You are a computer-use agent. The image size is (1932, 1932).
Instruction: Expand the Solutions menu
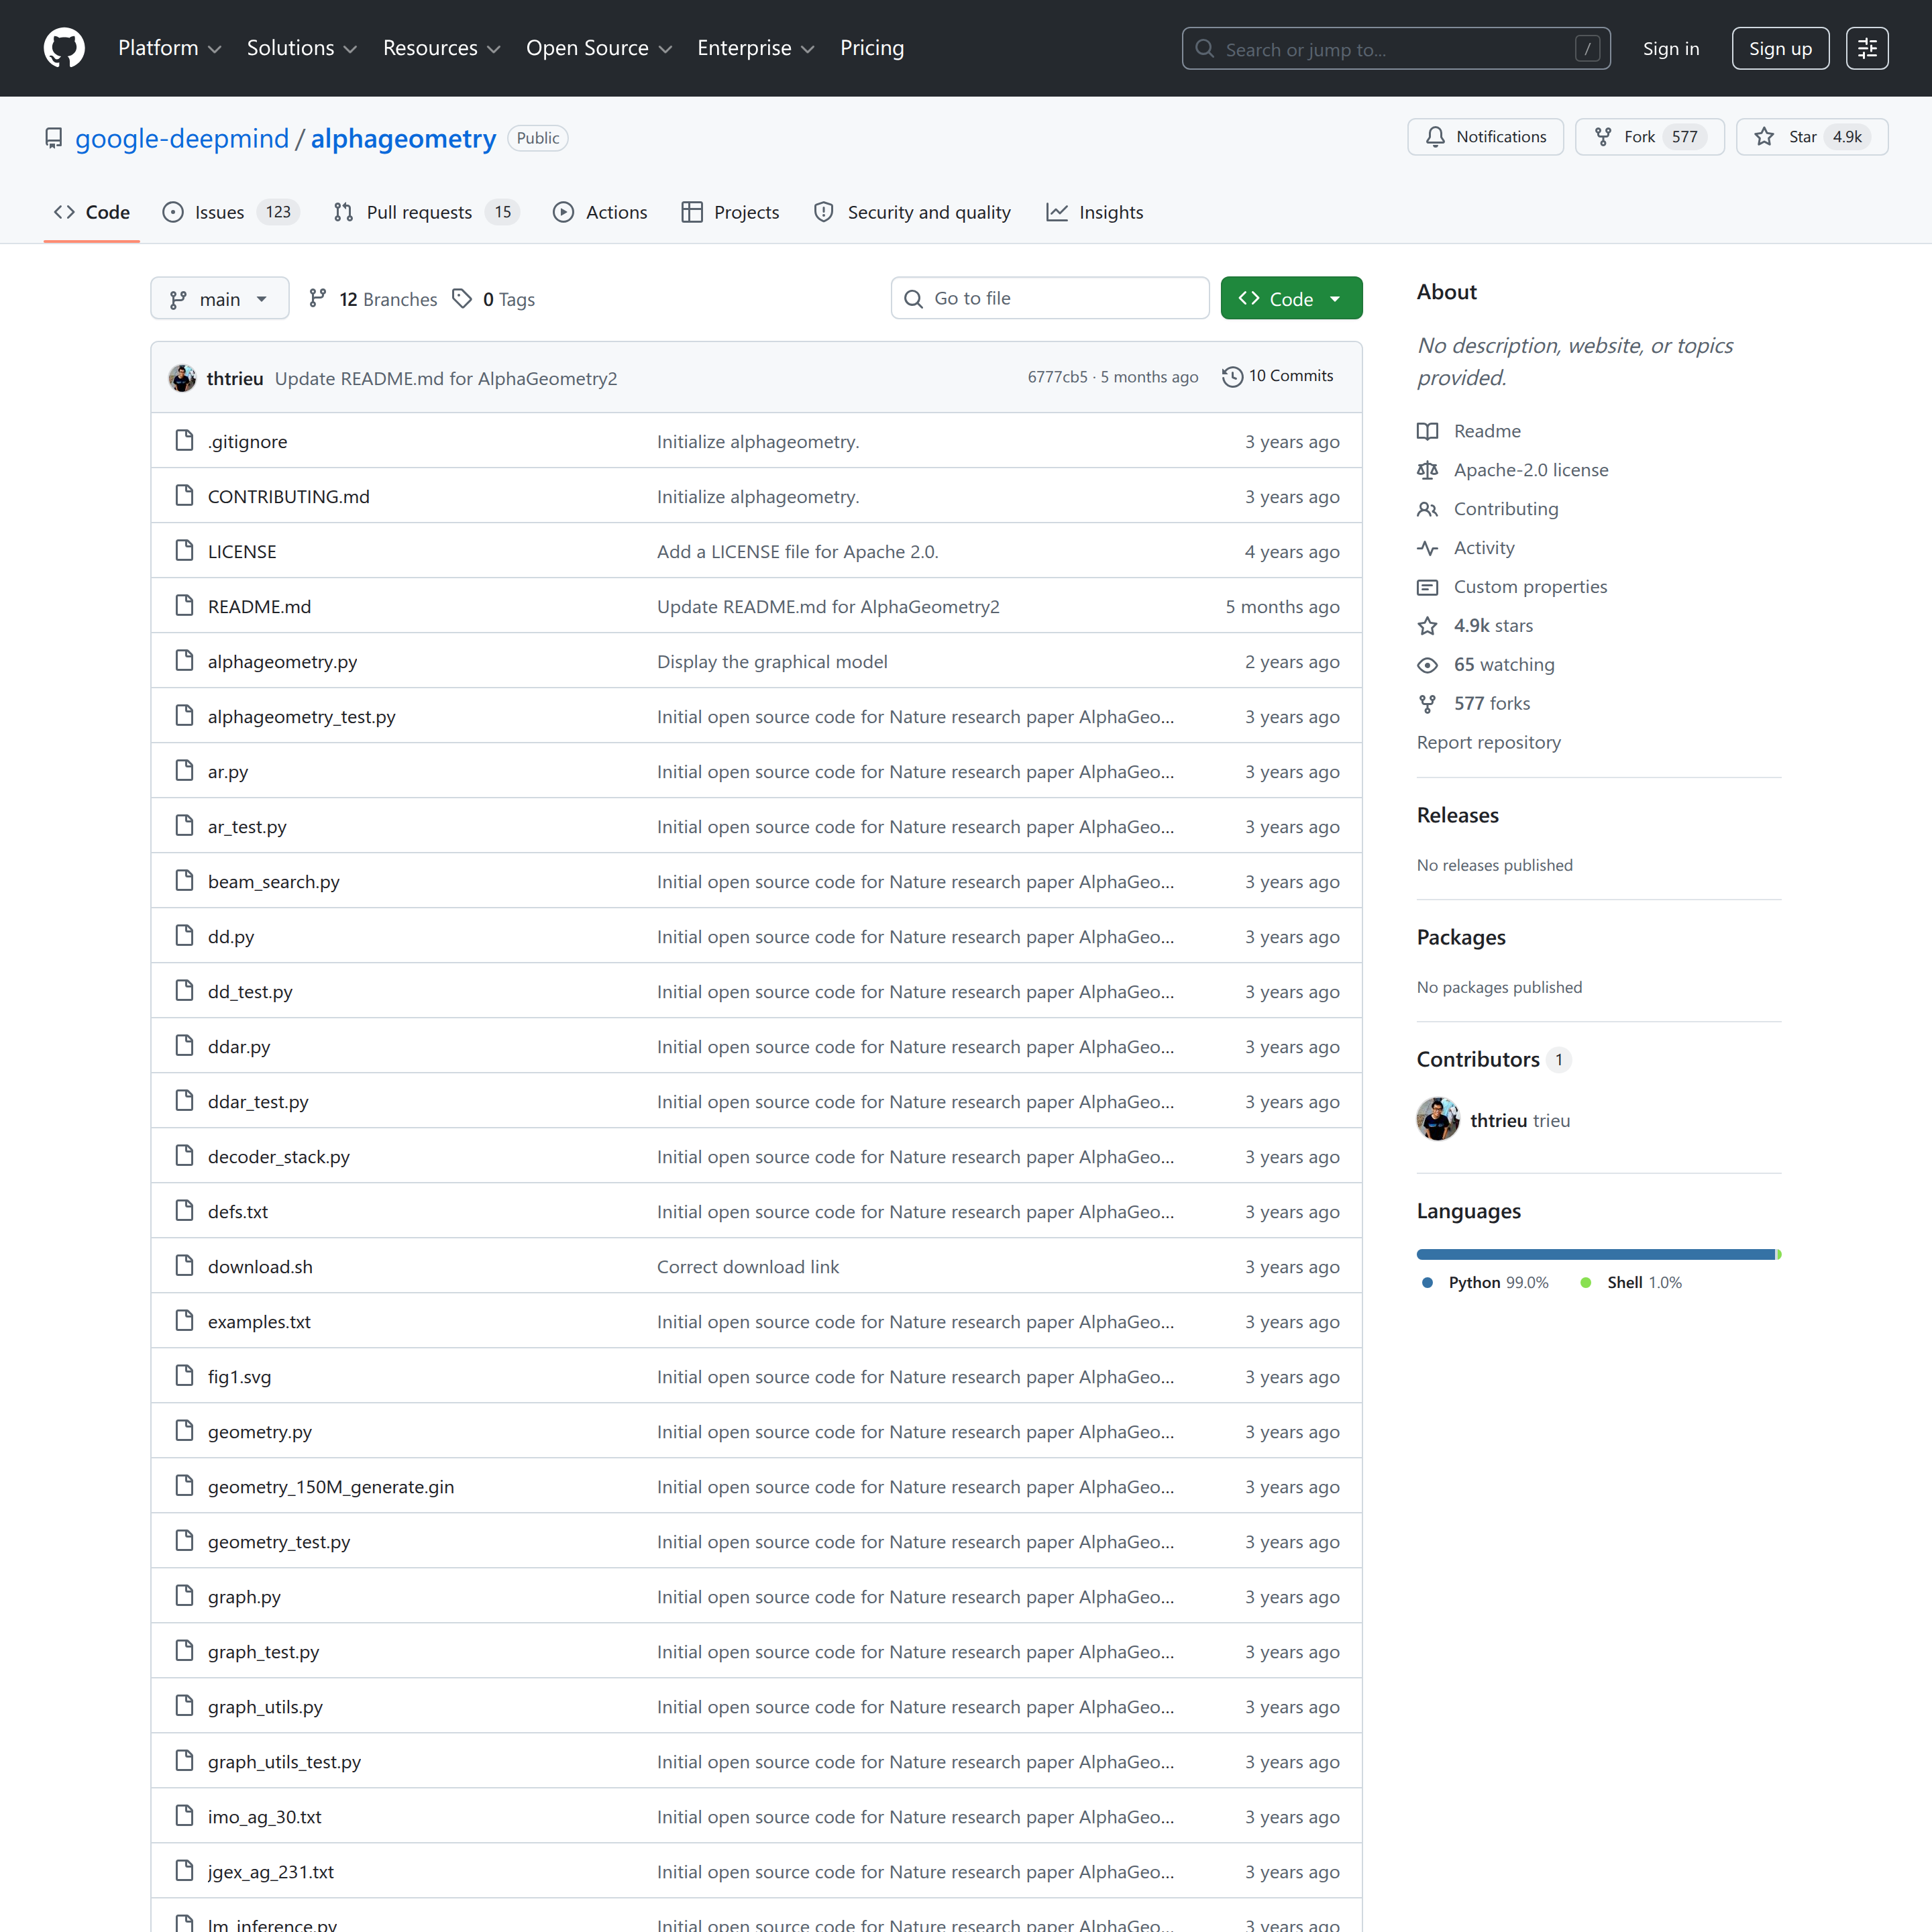pyautogui.click(x=301, y=48)
